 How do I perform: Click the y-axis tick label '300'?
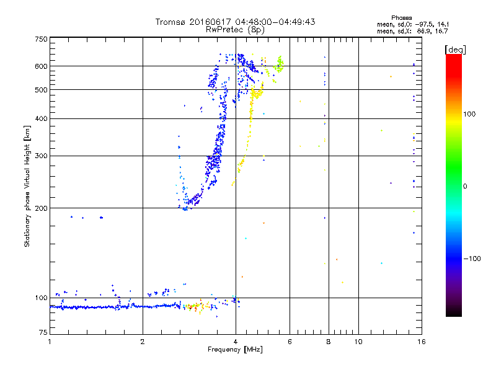point(41,156)
